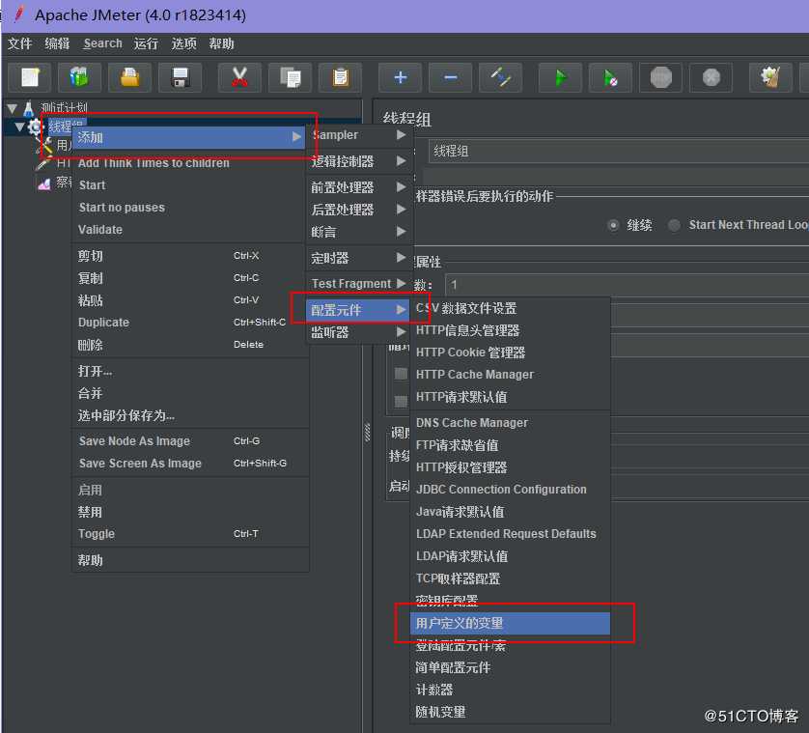Select JDBC Connection Configuration entry

[x=511, y=490]
